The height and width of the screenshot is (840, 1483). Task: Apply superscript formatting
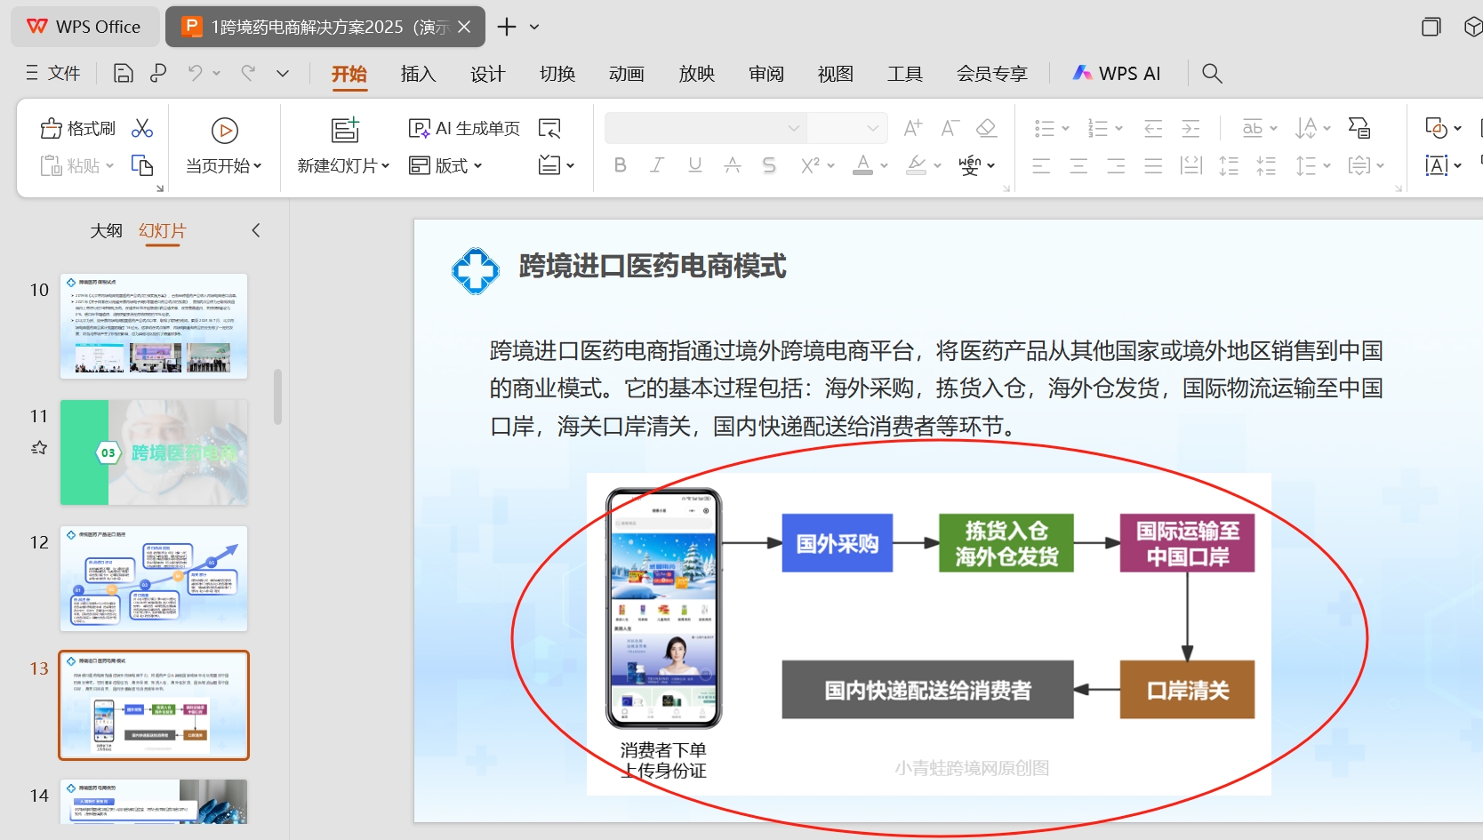pos(810,164)
